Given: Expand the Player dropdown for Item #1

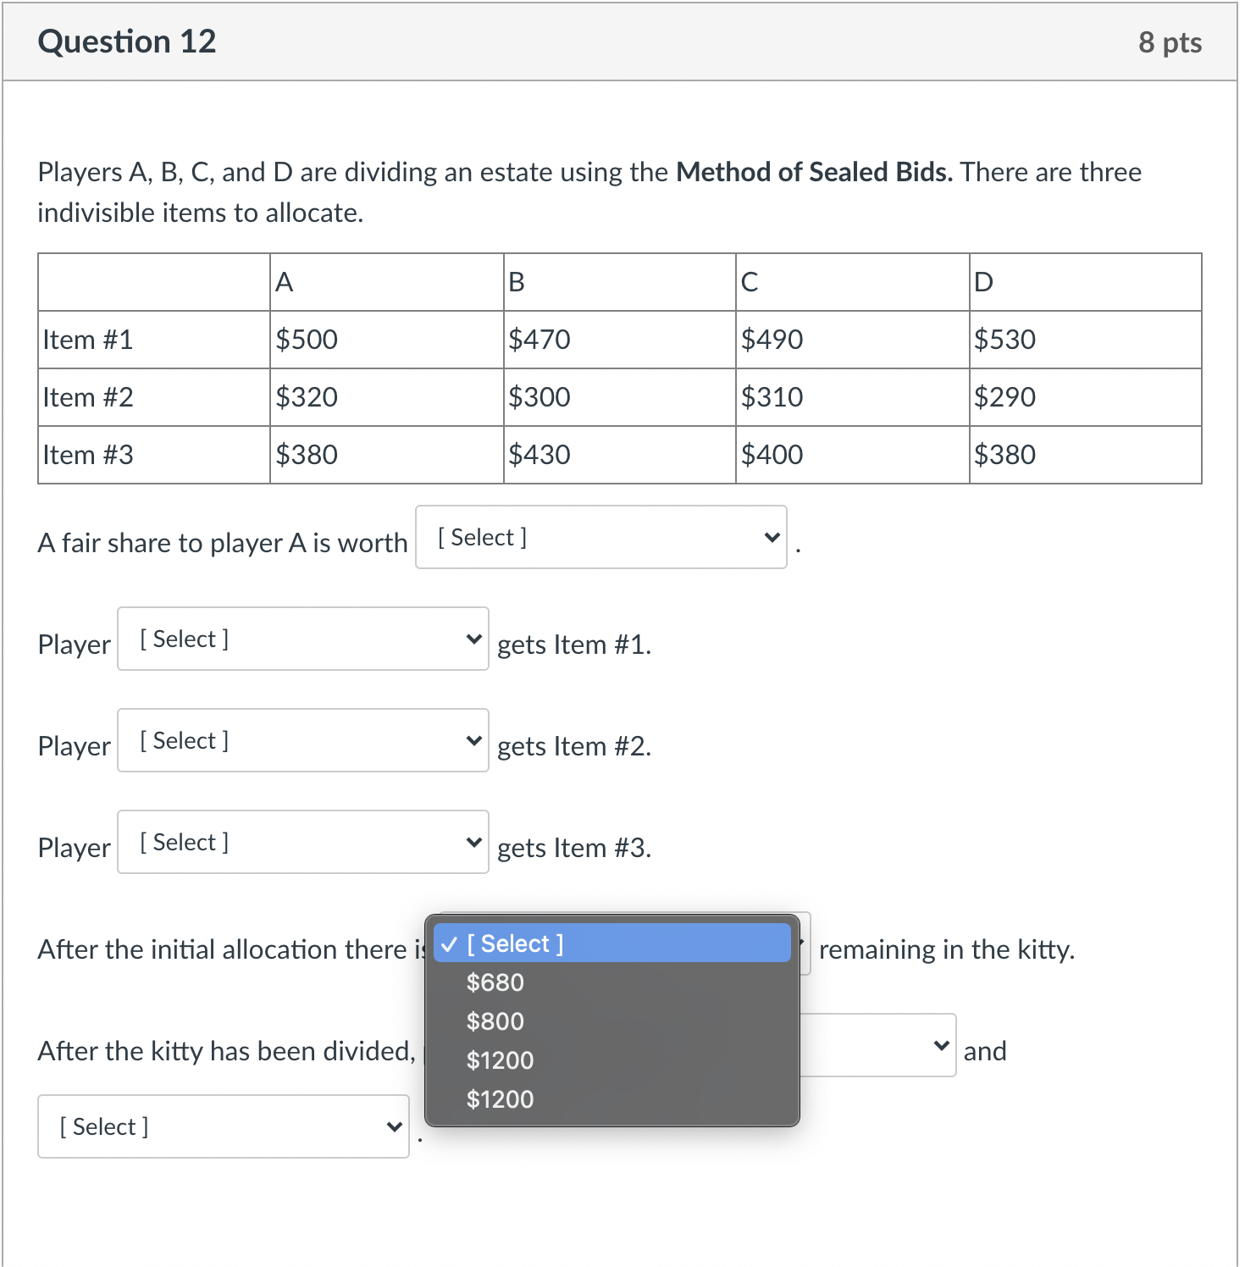Looking at the screenshot, I should pos(302,638).
